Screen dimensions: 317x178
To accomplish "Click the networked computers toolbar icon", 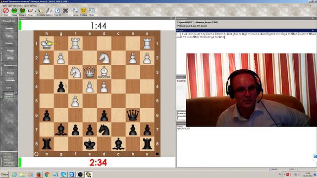I will [x=75, y=11].
